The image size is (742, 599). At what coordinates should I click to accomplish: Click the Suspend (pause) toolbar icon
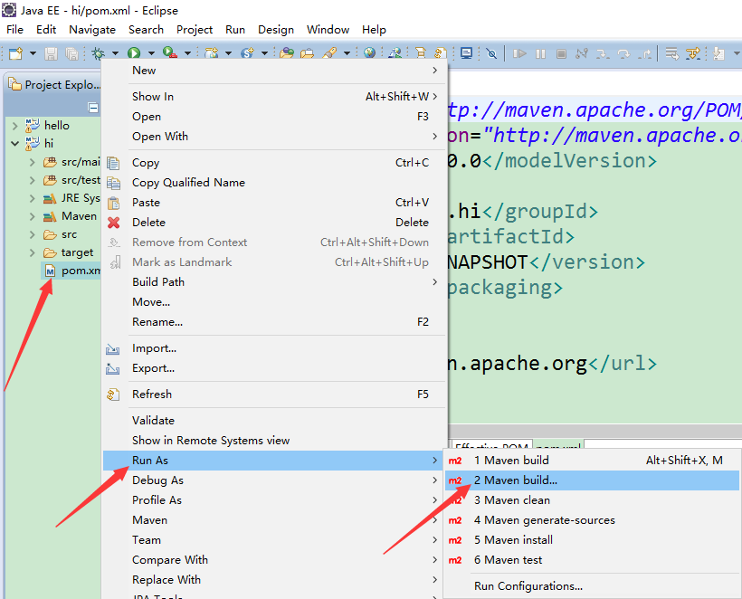point(540,53)
